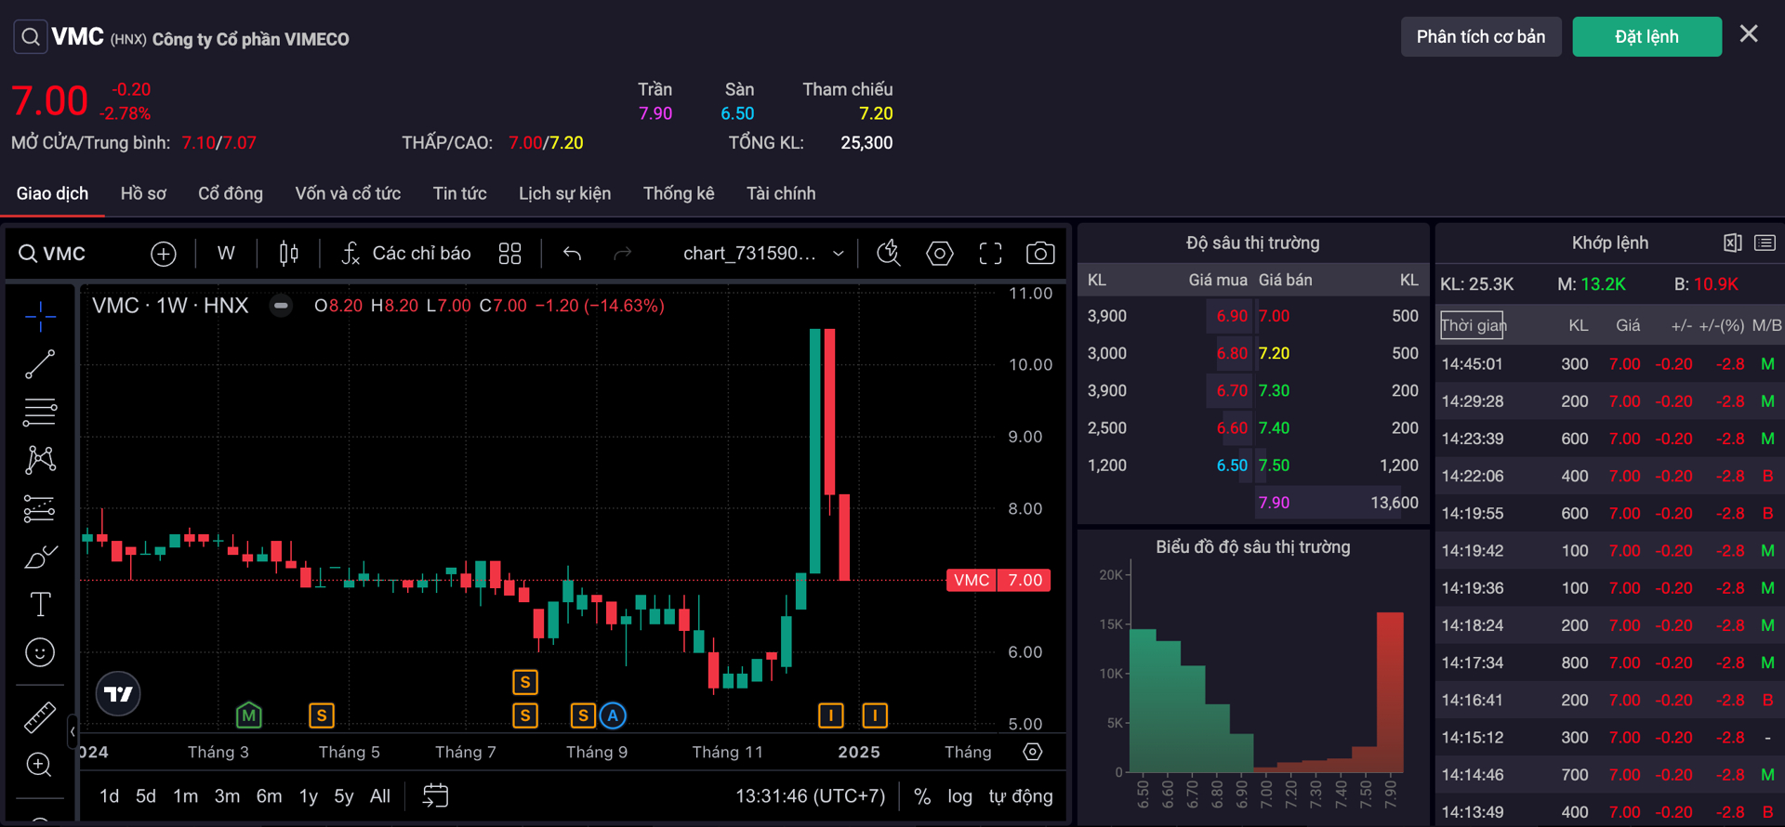Collapse the drawing toolbar side arrow
This screenshot has height=827, width=1785.
[x=73, y=732]
